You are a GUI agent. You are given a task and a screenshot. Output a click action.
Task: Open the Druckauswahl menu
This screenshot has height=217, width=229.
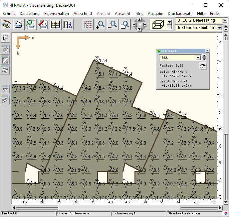point(180,14)
